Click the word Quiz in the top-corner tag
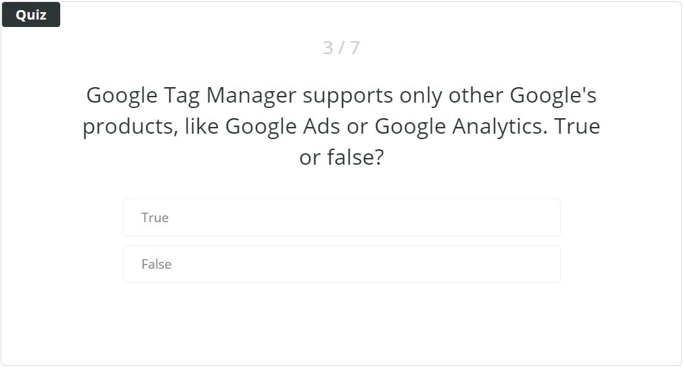This screenshot has width=684, height=370. pos(31,15)
